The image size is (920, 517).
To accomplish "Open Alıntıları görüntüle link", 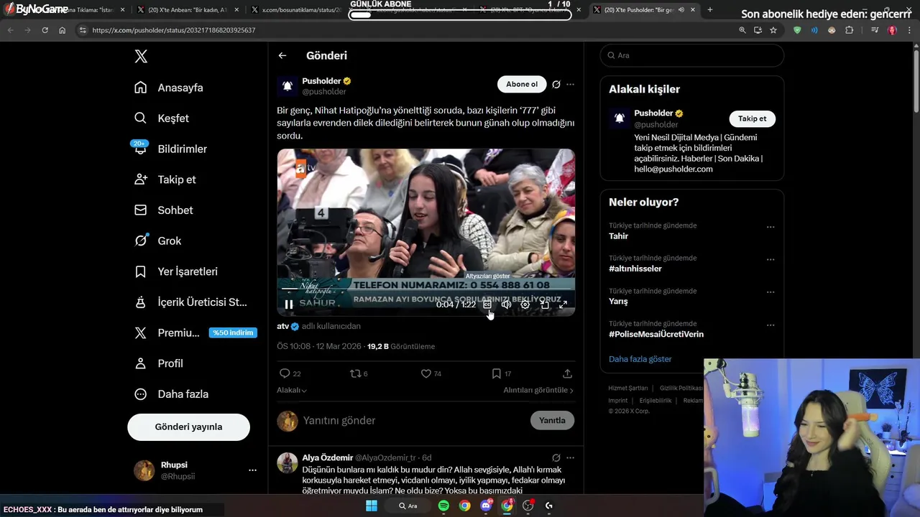I will click(538, 390).
